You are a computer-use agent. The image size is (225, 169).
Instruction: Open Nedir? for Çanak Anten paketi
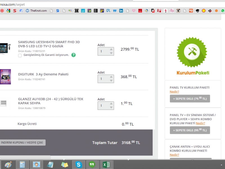pos(174,155)
